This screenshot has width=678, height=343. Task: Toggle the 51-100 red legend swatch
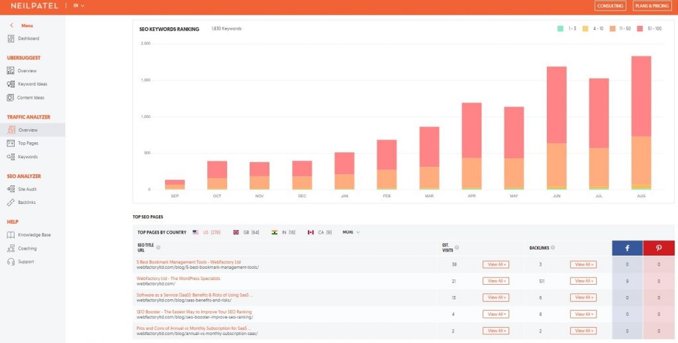pyautogui.click(x=640, y=28)
